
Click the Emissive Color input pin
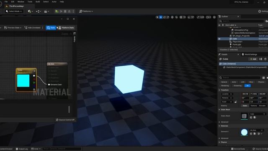[x=49, y=85]
